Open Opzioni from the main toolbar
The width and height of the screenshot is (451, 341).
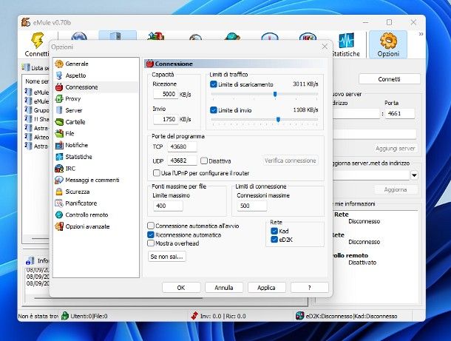tap(388, 44)
